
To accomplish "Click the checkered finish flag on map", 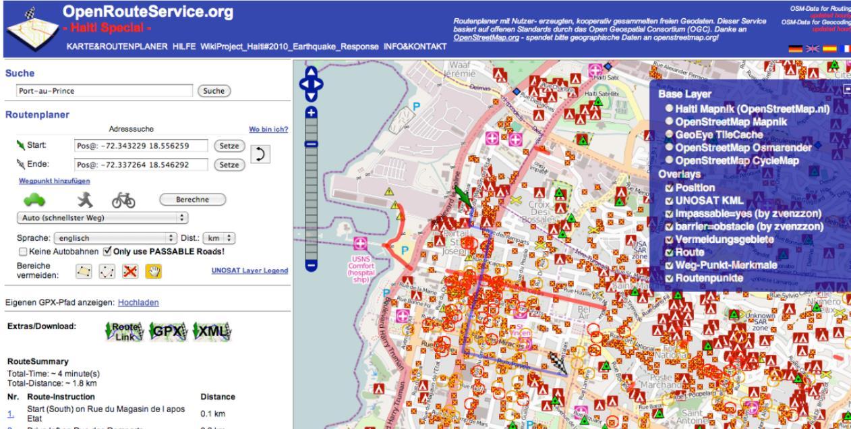I will point(559,363).
